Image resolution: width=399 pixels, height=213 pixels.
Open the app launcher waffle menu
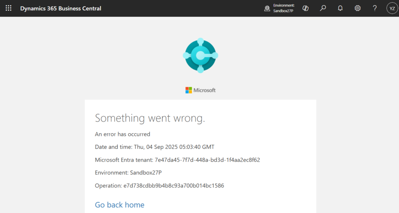(9, 8)
